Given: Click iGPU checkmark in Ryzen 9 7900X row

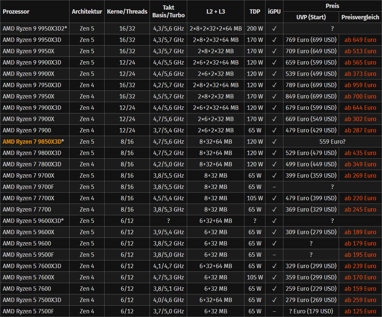Looking at the screenshot, I should click(x=274, y=119).
